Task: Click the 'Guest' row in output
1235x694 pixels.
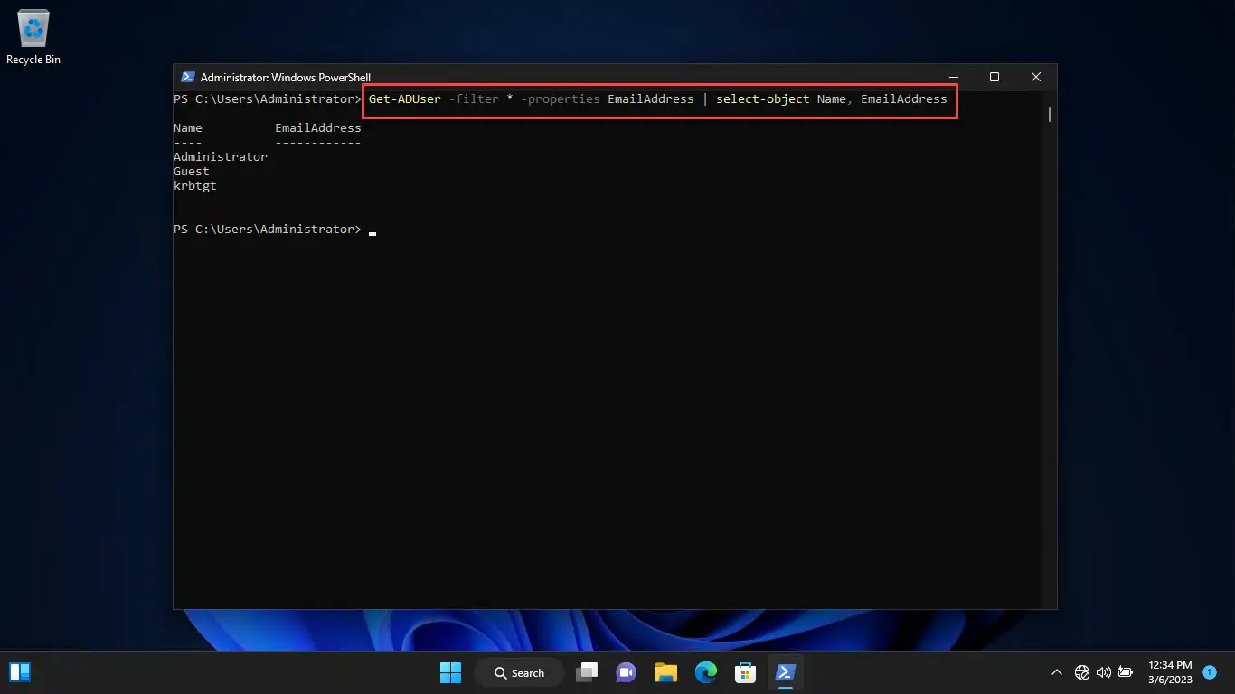Action: pyautogui.click(x=192, y=172)
